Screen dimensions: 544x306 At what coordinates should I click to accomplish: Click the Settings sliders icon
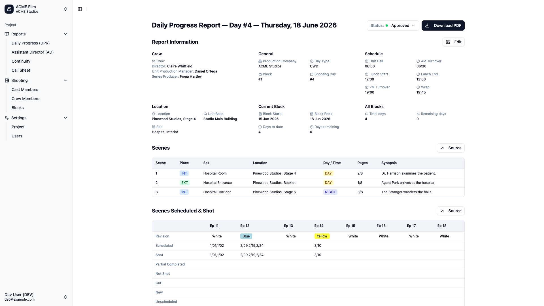pyautogui.click(x=7, y=118)
